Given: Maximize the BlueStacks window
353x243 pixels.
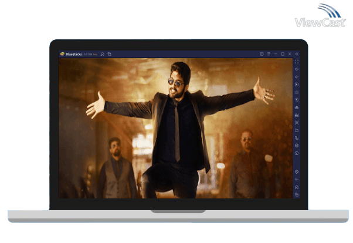Looking at the screenshot, I should tap(283, 54).
